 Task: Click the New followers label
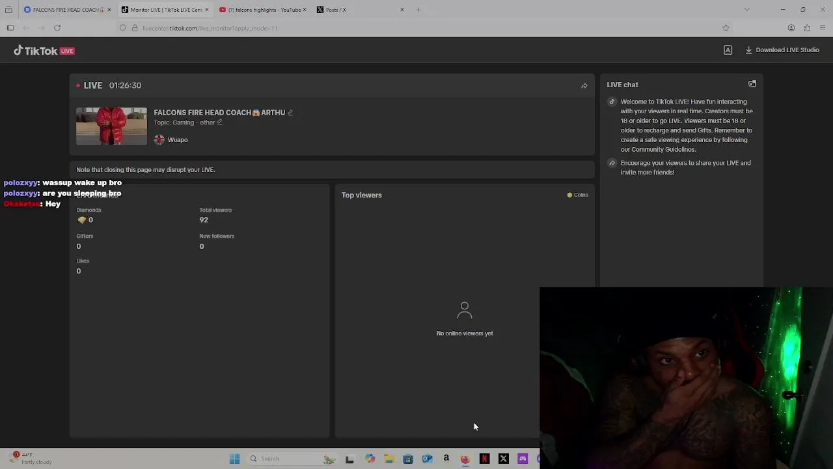[217, 236]
